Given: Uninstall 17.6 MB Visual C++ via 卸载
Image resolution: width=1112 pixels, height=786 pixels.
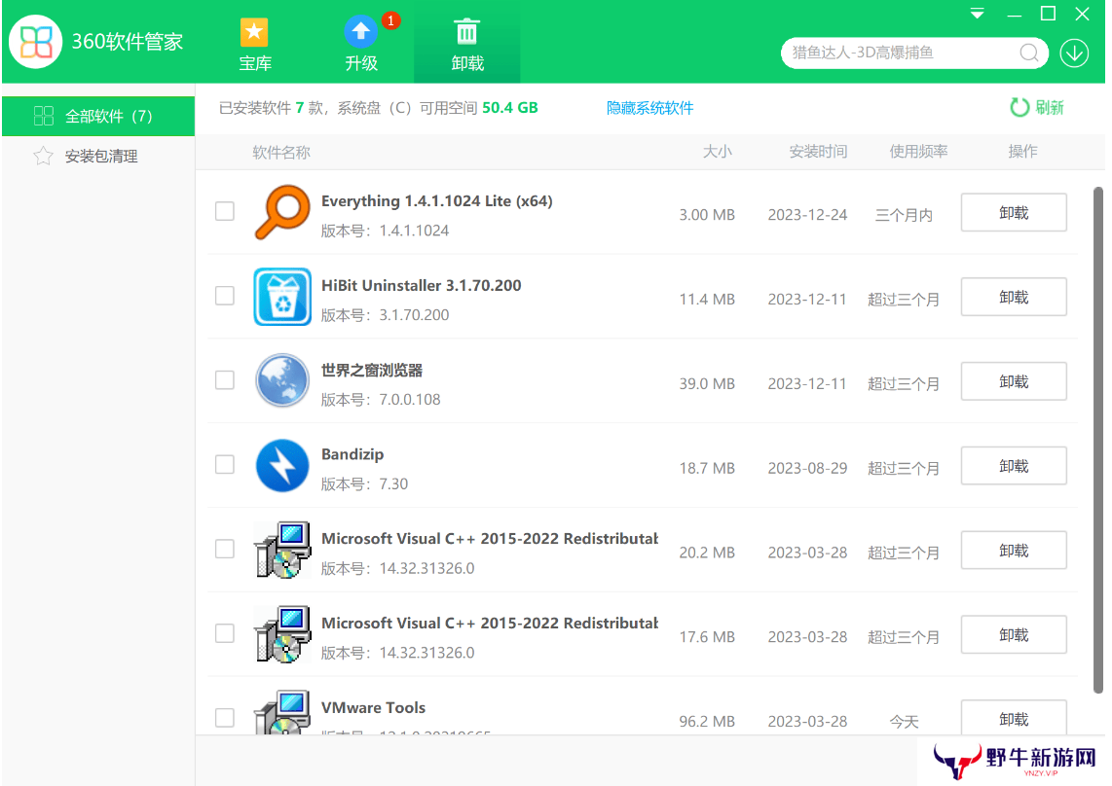Looking at the screenshot, I should [1014, 634].
